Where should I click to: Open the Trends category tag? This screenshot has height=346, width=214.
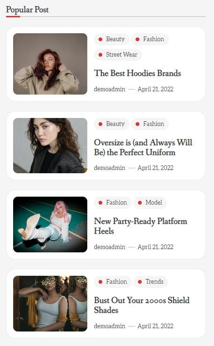[x=151, y=282]
